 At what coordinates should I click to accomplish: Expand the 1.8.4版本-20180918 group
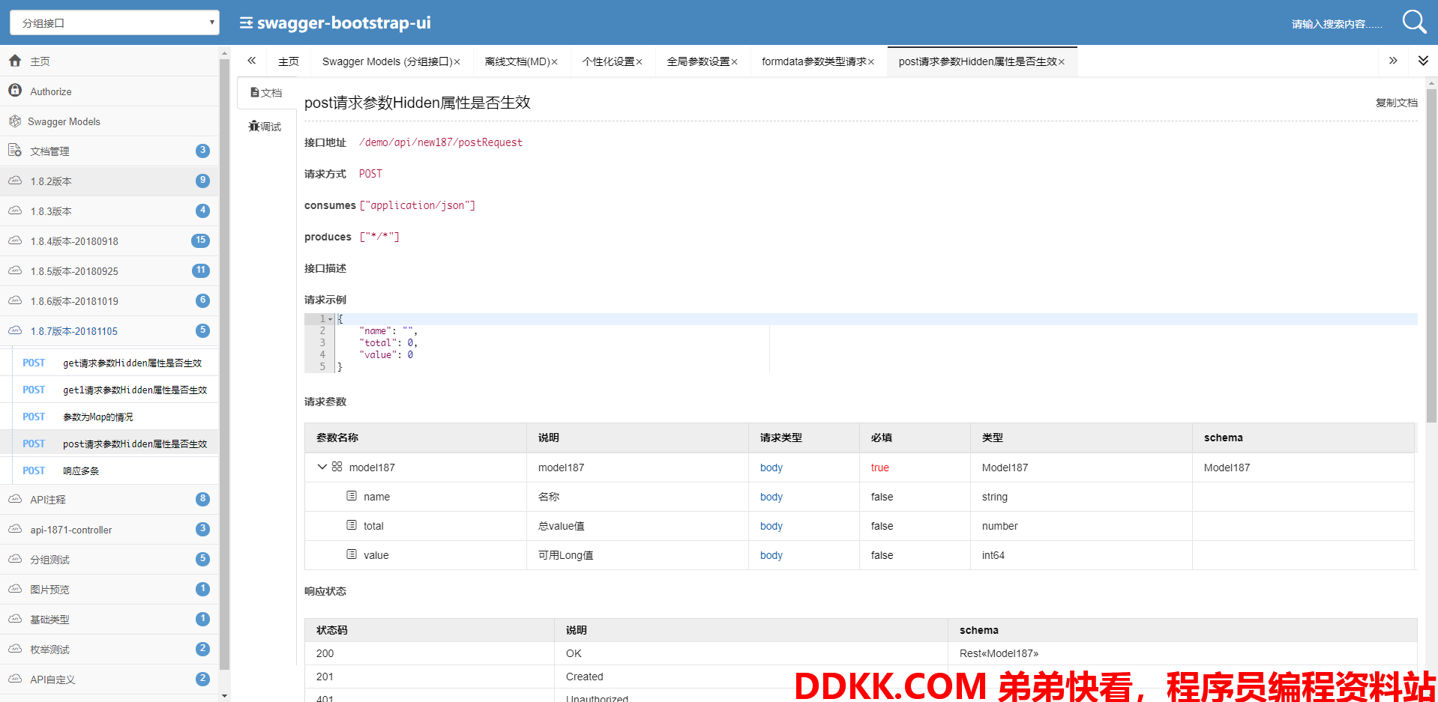tap(109, 240)
